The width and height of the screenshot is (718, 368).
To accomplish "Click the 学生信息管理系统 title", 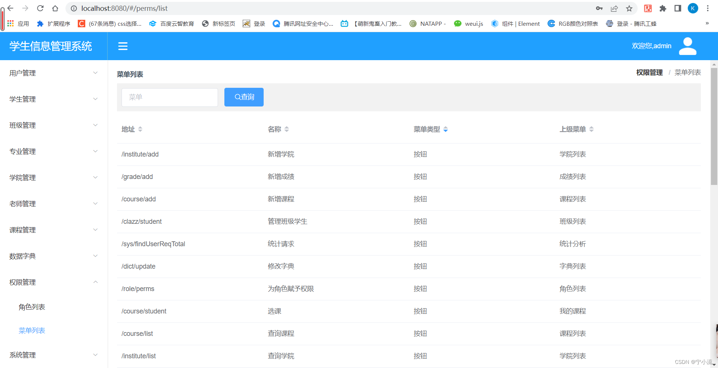I will (x=50, y=46).
